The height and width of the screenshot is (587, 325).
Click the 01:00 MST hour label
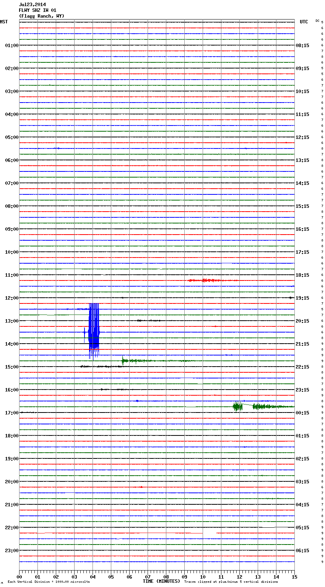pos(12,46)
